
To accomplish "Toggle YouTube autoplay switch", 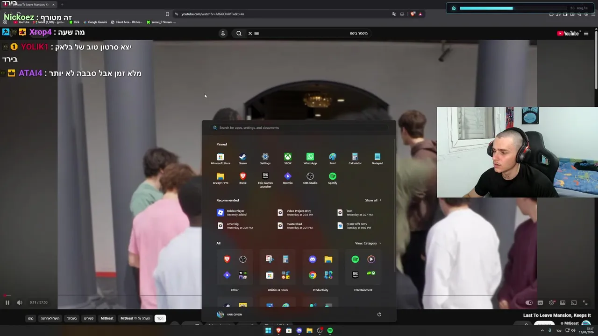I will point(529,302).
